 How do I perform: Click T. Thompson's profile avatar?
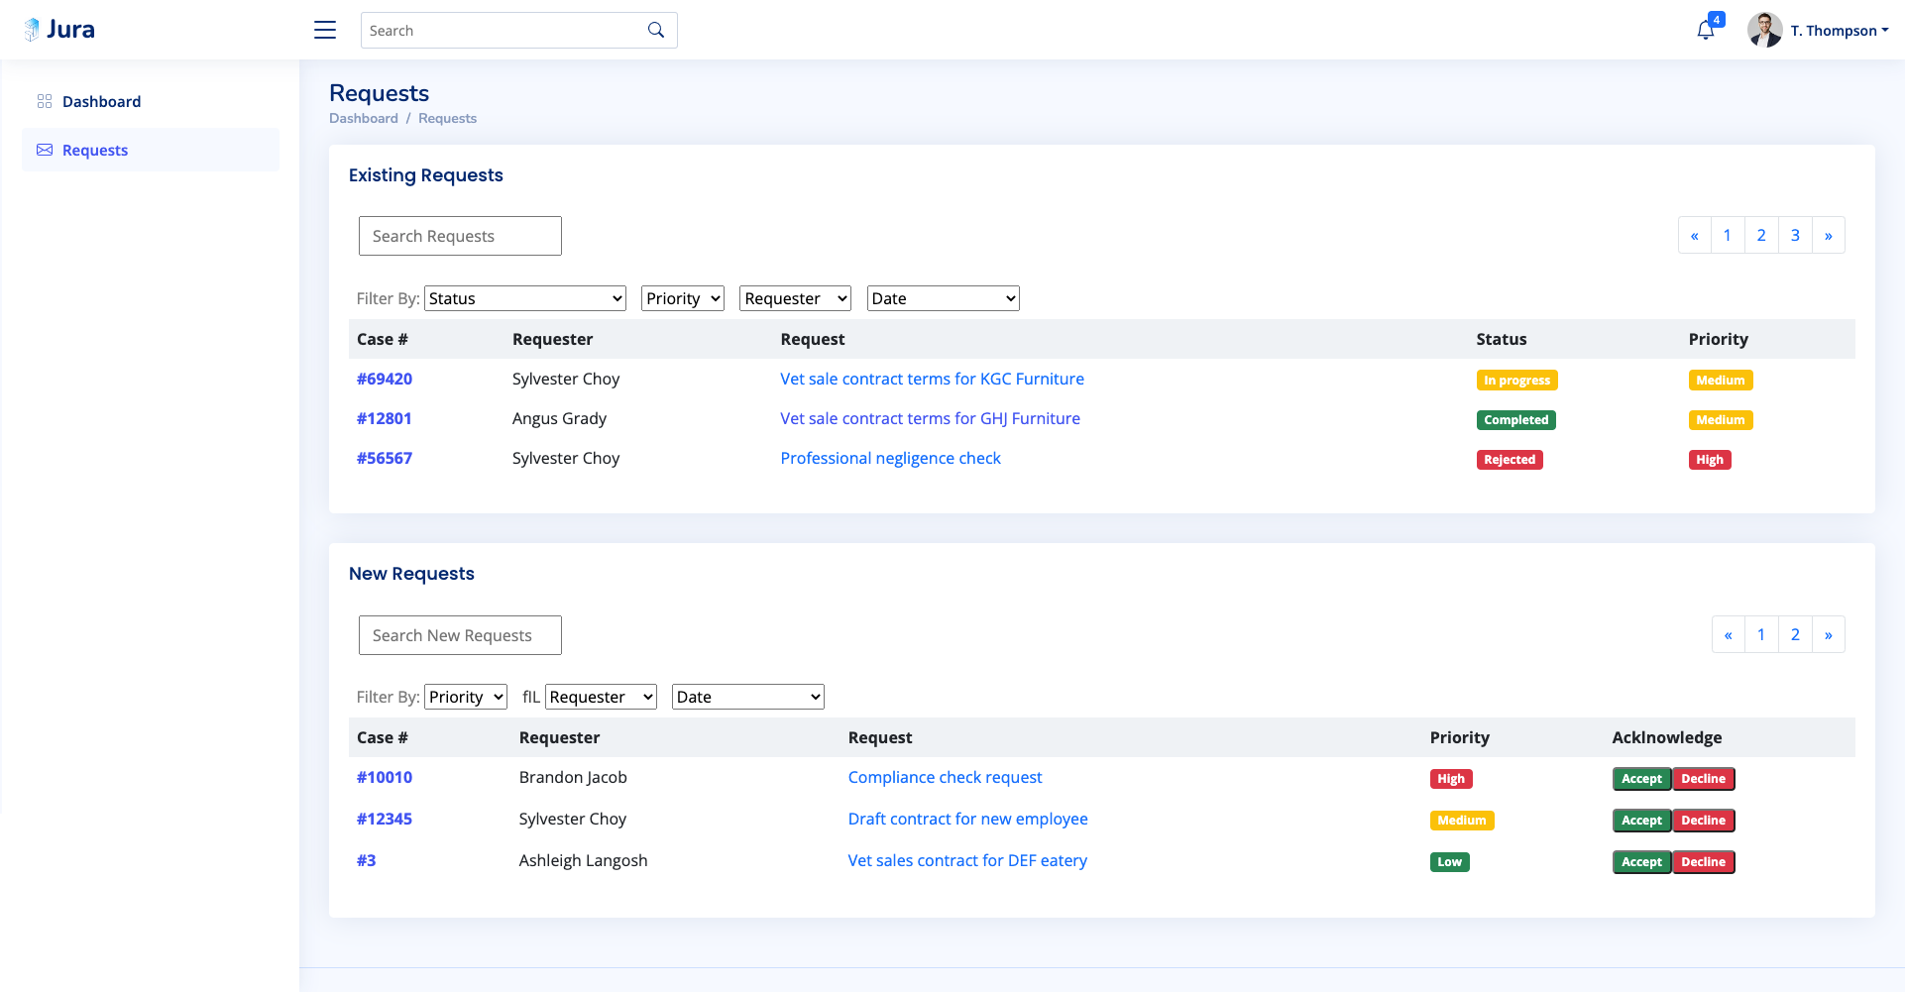tap(1764, 30)
